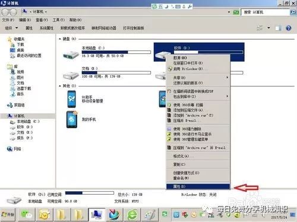Click the change view icon in toolbar

point(260,28)
